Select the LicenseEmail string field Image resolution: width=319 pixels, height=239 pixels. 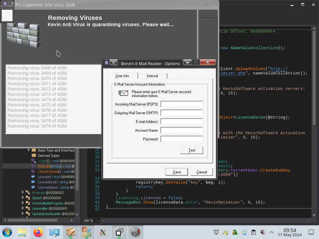tap(56, 182)
